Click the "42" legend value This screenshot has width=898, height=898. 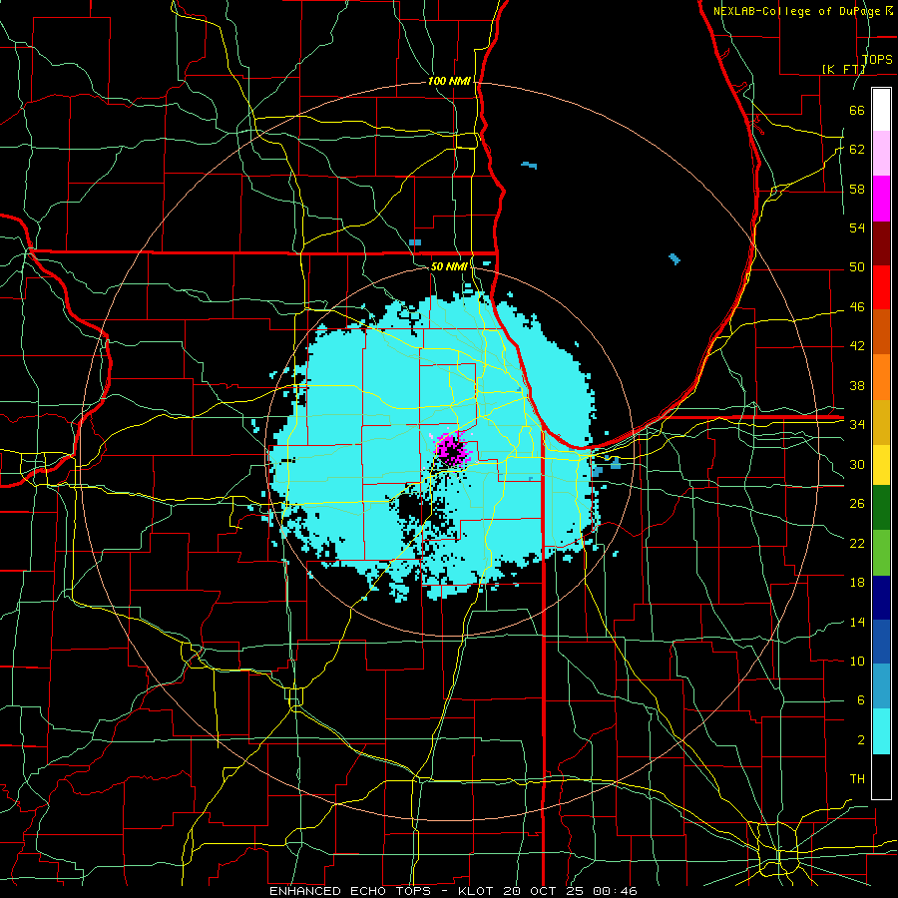point(857,346)
